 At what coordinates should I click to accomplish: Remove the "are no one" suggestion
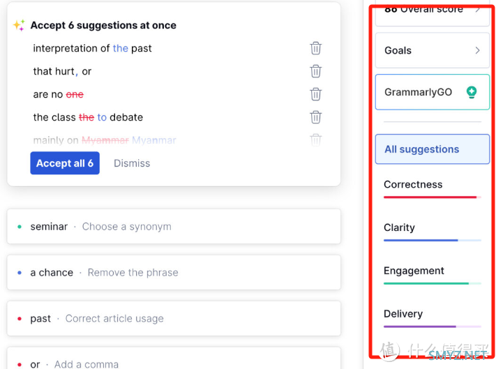315,94
